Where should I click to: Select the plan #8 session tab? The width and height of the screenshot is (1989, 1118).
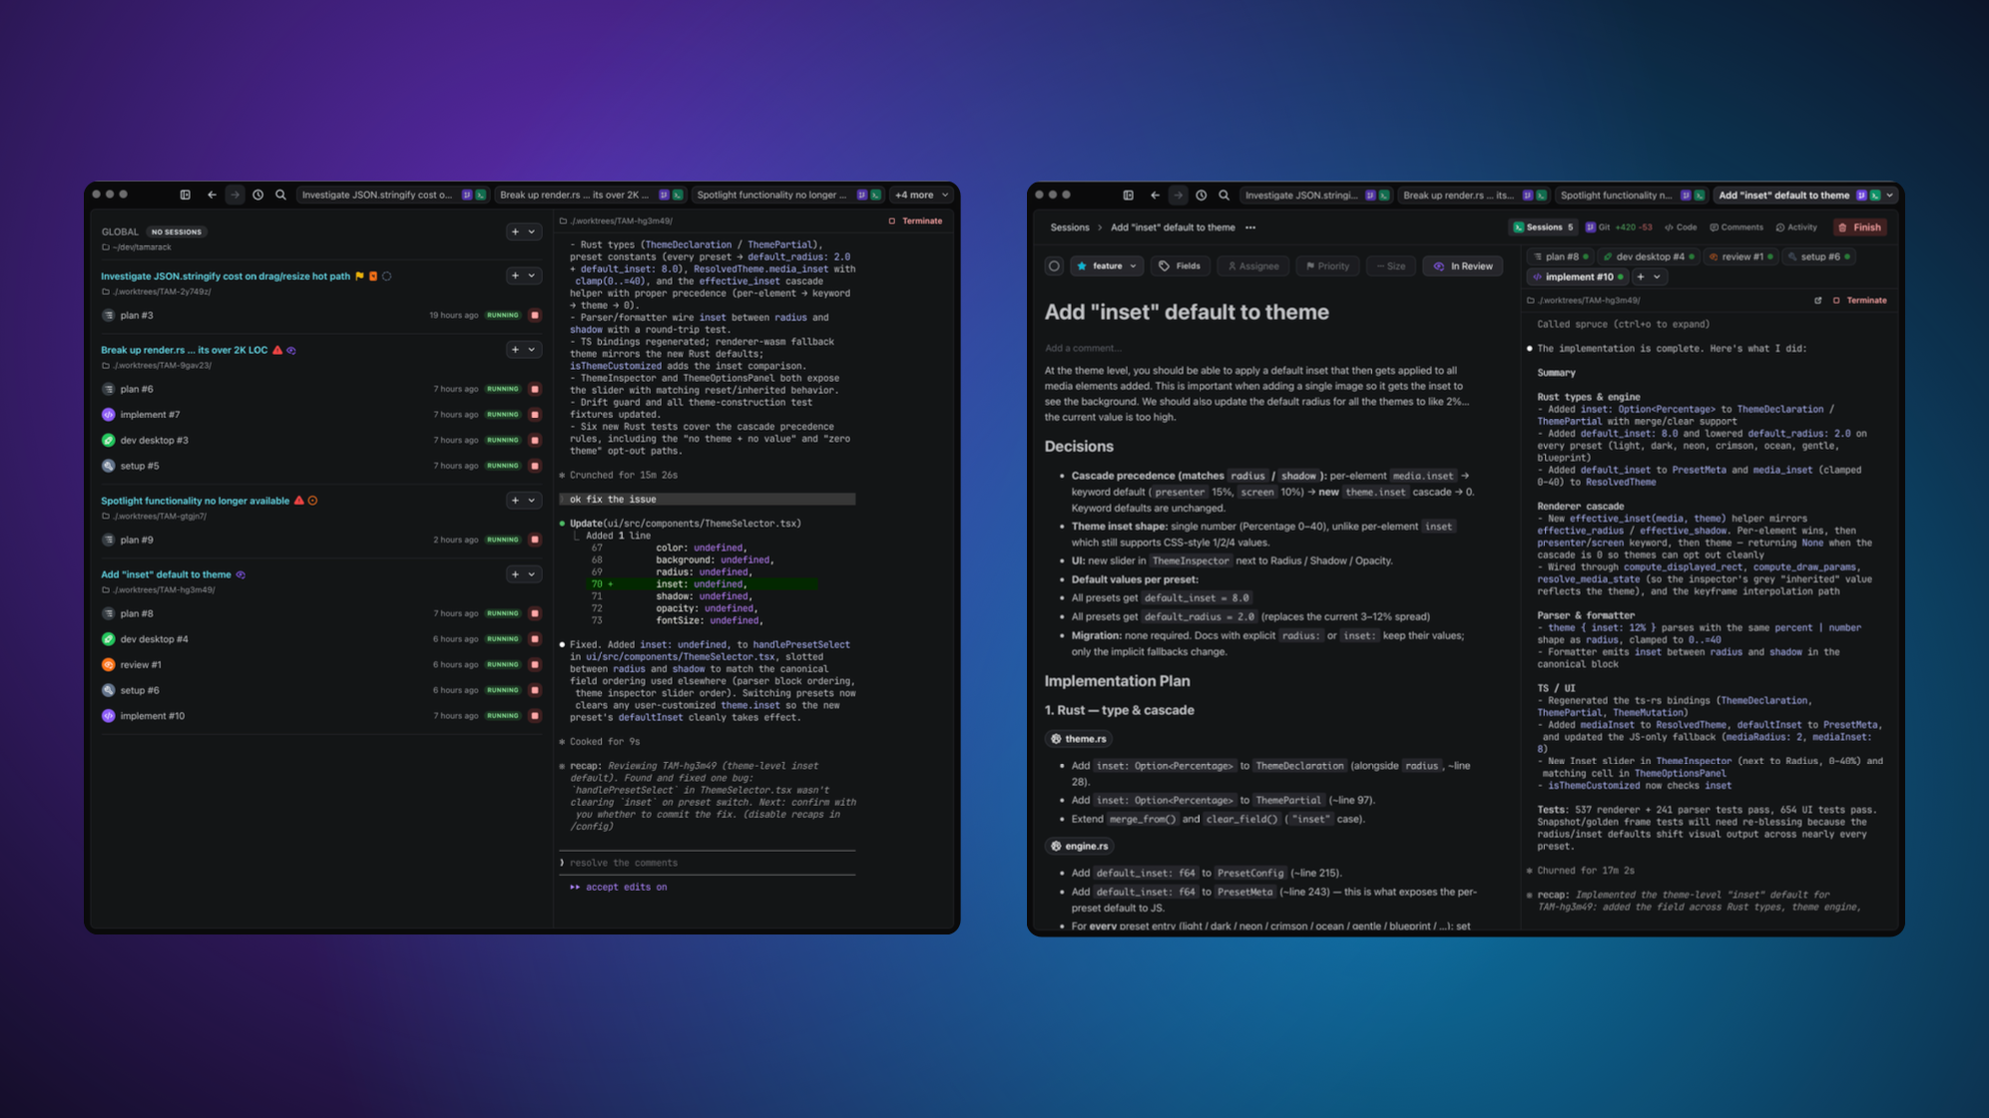pyautogui.click(x=1561, y=256)
